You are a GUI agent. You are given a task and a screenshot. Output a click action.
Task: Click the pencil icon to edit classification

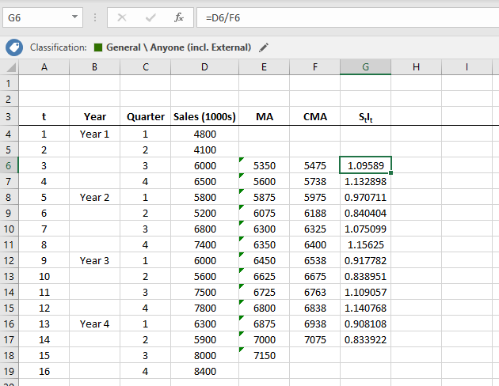click(265, 47)
